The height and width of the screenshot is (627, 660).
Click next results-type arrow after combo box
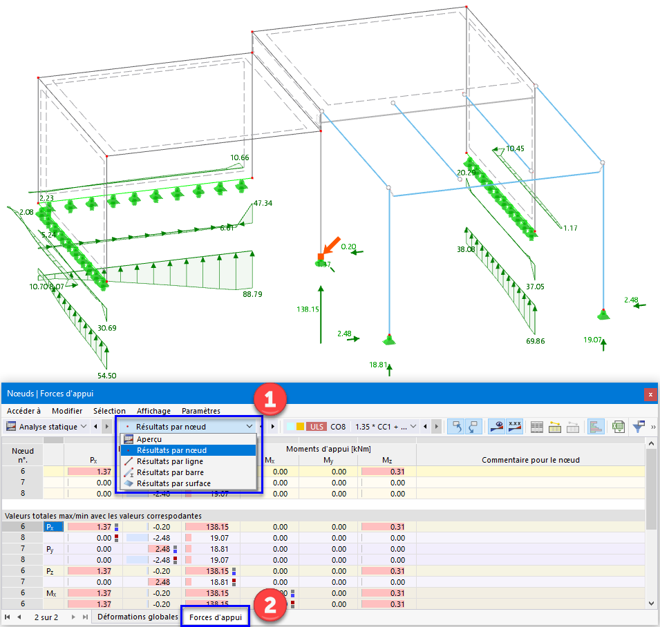click(x=273, y=427)
